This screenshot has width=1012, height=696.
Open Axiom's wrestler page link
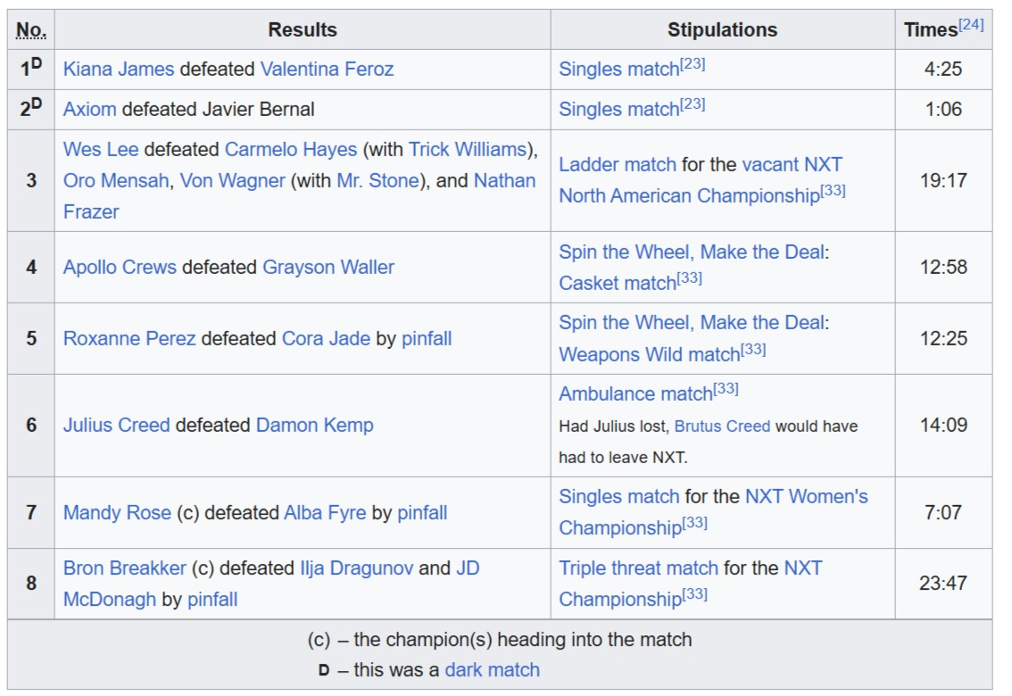coord(90,109)
